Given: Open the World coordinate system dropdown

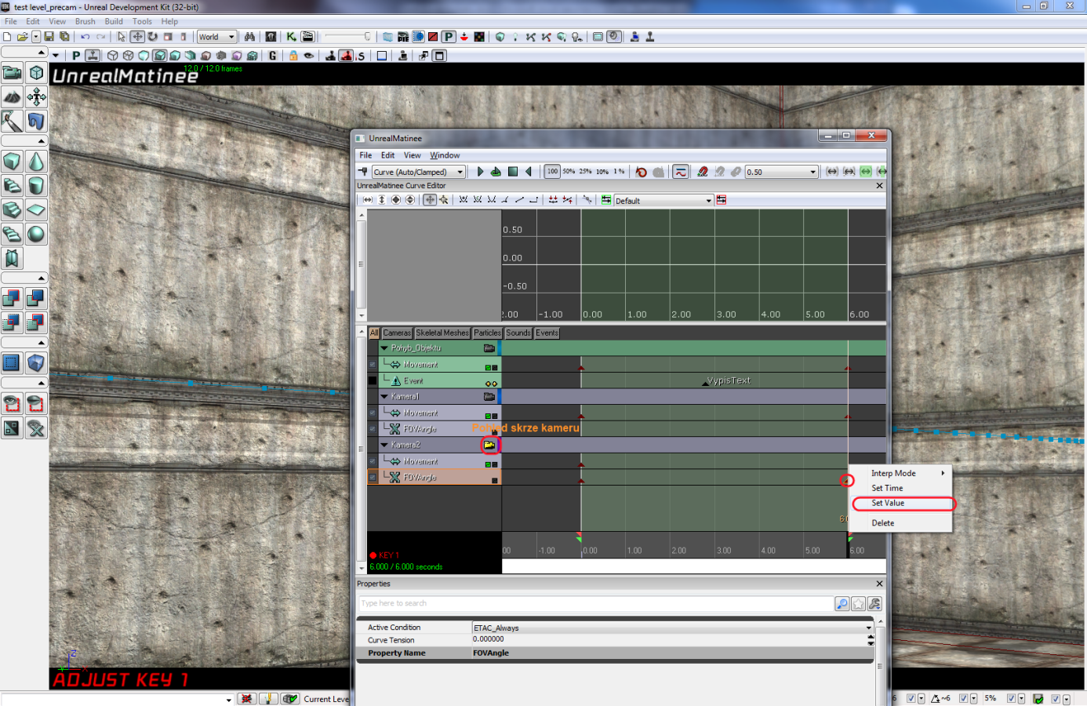Looking at the screenshot, I should coord(216,37).
